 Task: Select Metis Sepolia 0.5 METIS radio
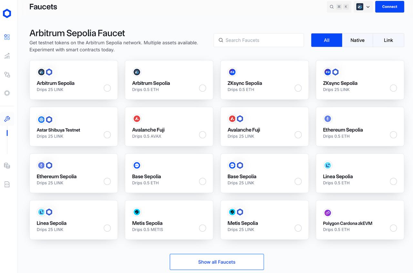pyautogui.click(x=203, y=228)
